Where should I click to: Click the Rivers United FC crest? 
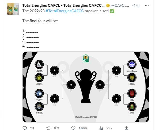(39, 65)
